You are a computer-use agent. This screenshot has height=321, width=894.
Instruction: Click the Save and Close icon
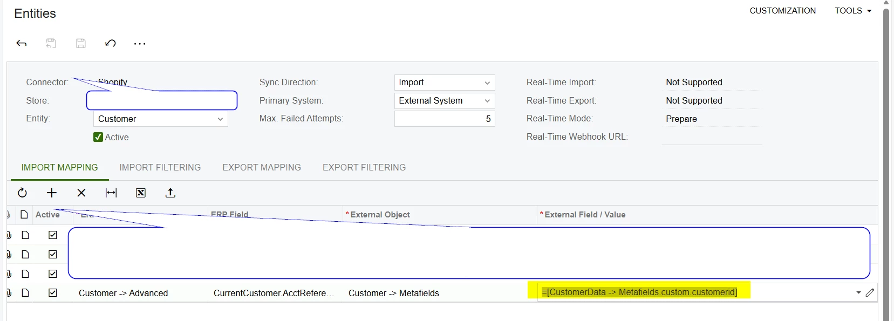point(51,43)
